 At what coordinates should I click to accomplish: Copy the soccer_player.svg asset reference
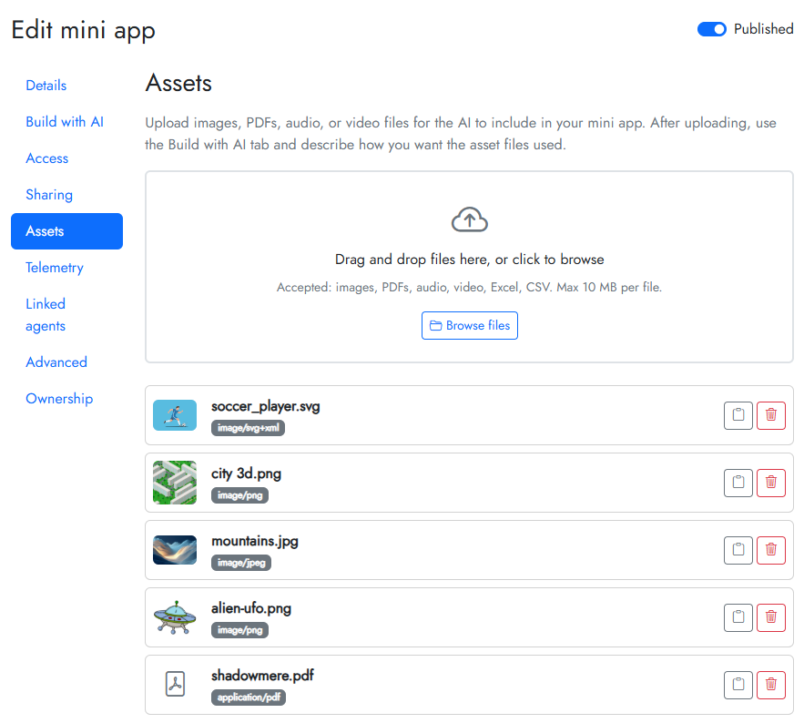pos(738,415)
